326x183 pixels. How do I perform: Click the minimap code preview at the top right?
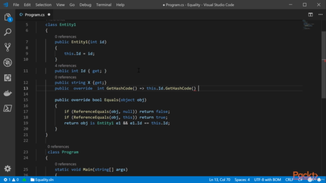point(308,24)
